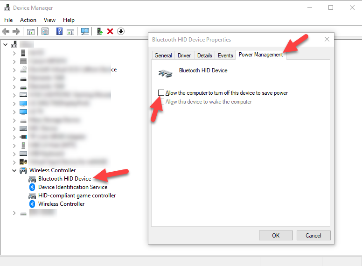362x266 pixels.
Task: Confirm with the OK button
Action: tap(276, 235)
